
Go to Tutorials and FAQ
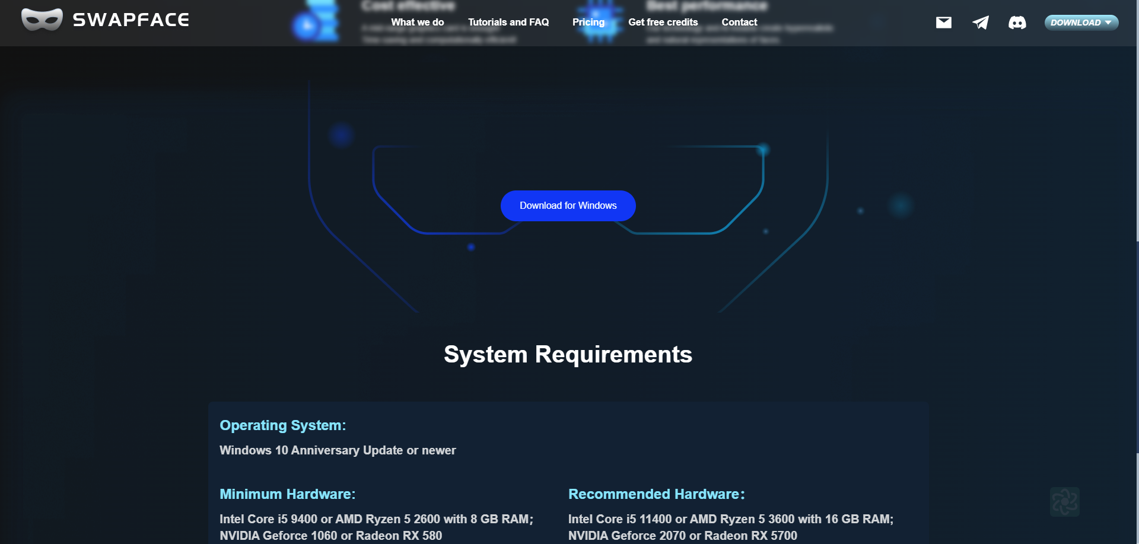(508, 22)
